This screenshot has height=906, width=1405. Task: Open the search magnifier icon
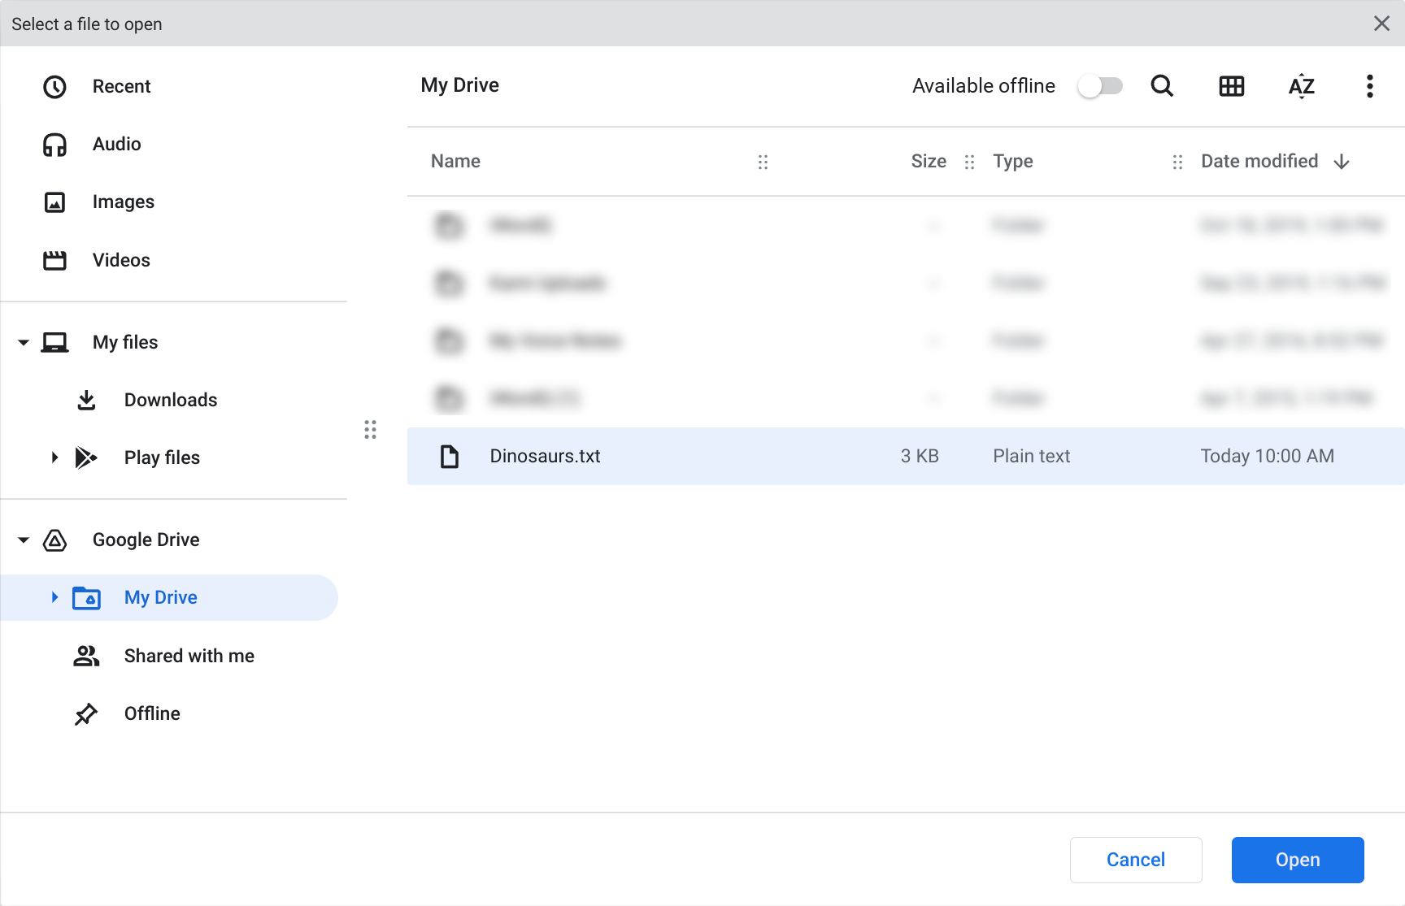(1162, 86)
